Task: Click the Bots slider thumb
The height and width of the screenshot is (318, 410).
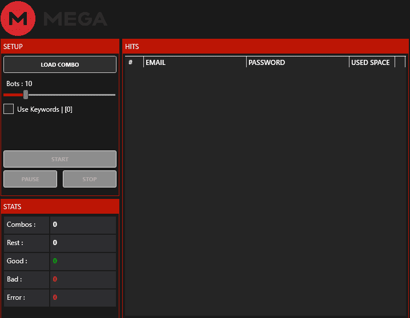Action: 26,95
